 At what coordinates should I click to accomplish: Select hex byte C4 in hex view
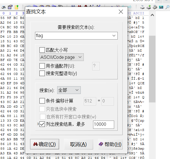[2, 27]
